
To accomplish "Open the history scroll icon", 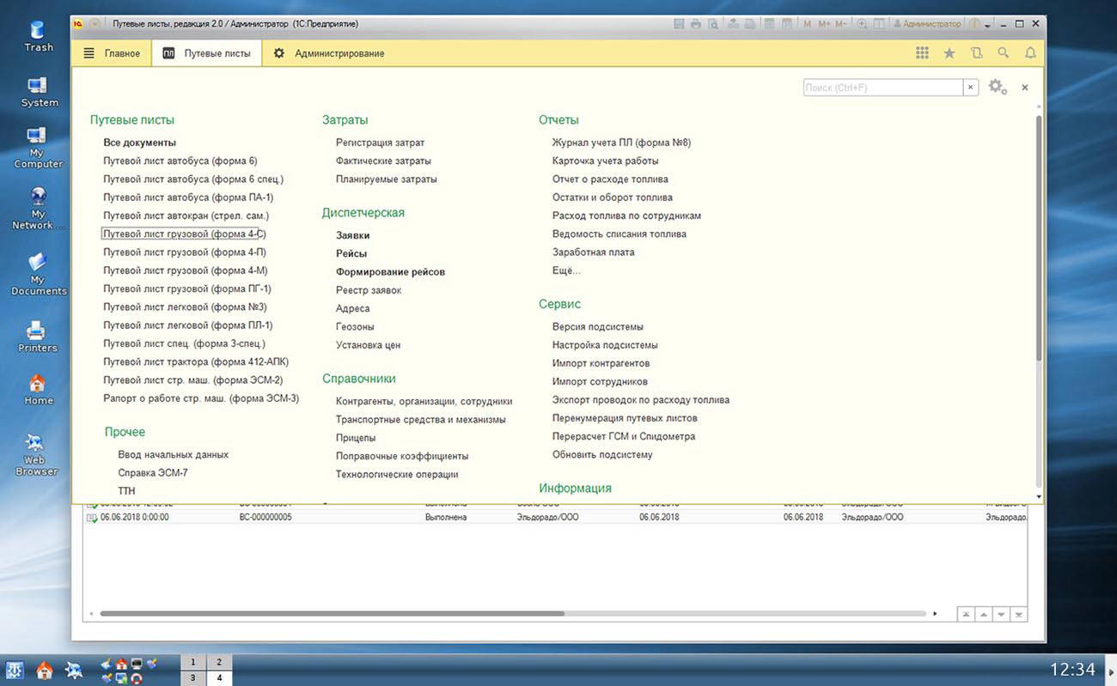I will [x=976, y=53].
